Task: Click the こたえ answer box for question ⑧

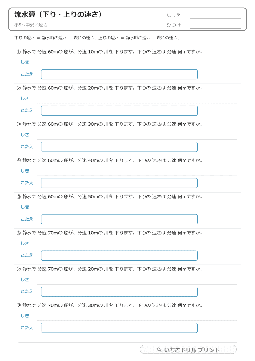Action: [119, 328]
